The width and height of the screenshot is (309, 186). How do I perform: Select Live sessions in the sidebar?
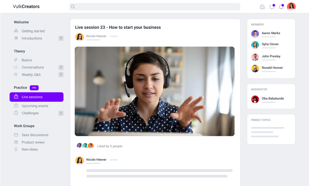(37, 97)
